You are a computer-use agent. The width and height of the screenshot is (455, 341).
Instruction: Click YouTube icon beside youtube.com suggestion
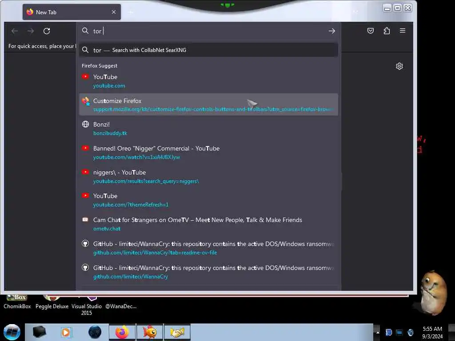[x=85, y=76]
